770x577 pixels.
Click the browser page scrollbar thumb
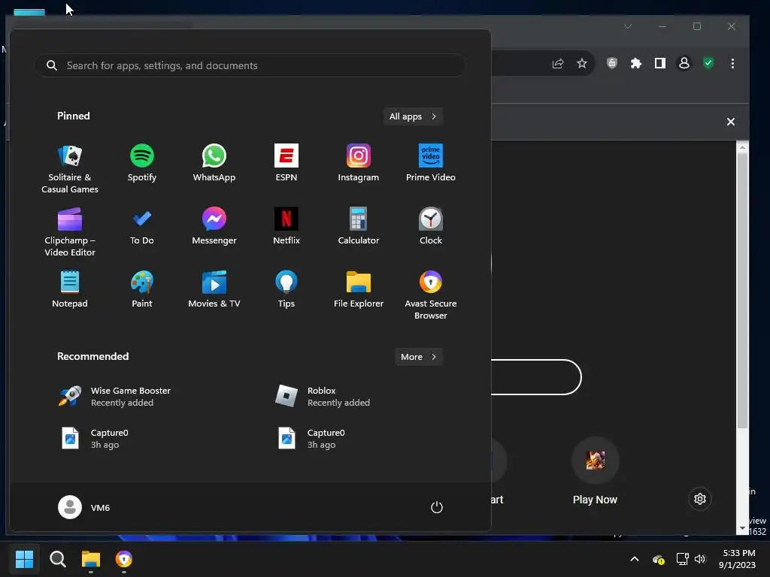pyautogui.click(x=742, y=289)
